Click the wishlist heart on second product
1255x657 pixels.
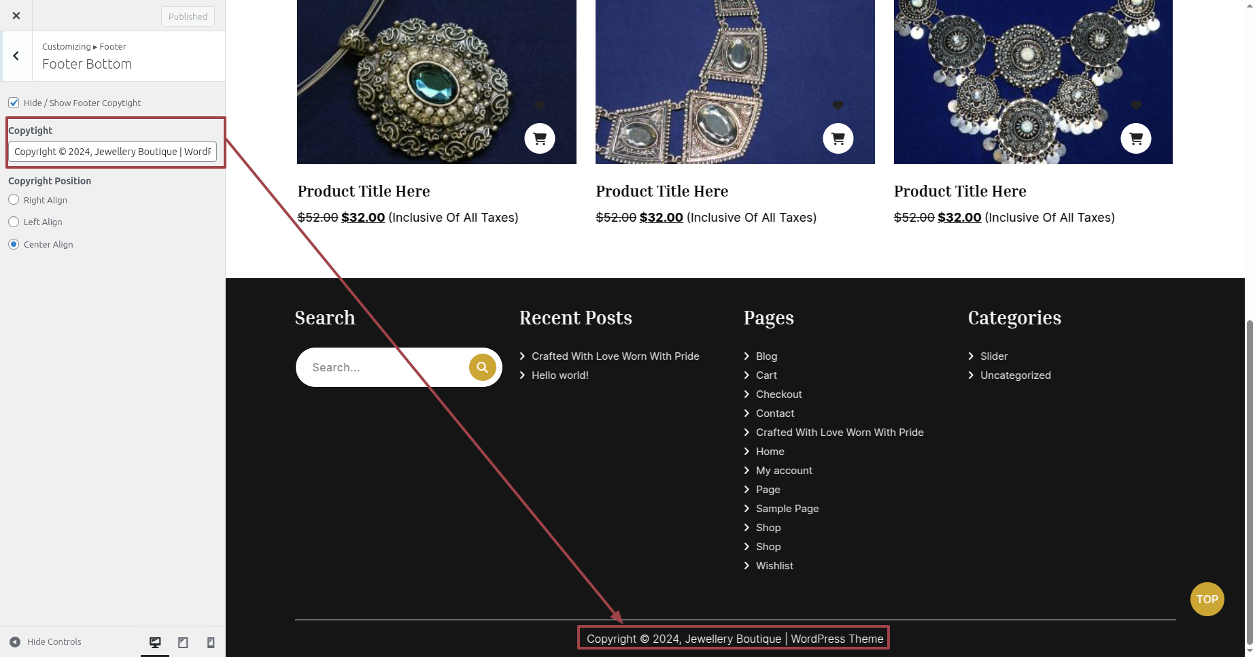click(x=838, y=105)
